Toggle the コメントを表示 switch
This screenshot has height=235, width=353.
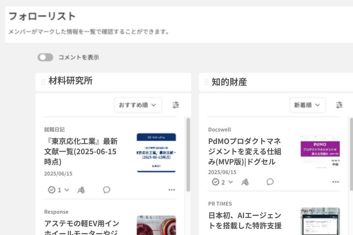(45, 57)
